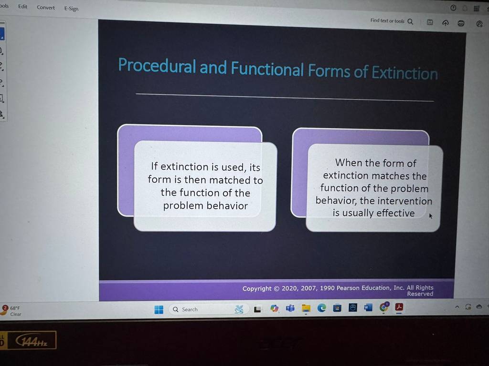Open File Explorer from taskbar
The width and height of the screenshot is (489, 366).
coord(306,308)
